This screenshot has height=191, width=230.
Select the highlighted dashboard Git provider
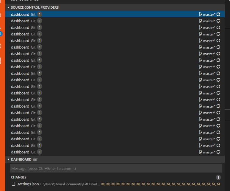coord(115,14)
